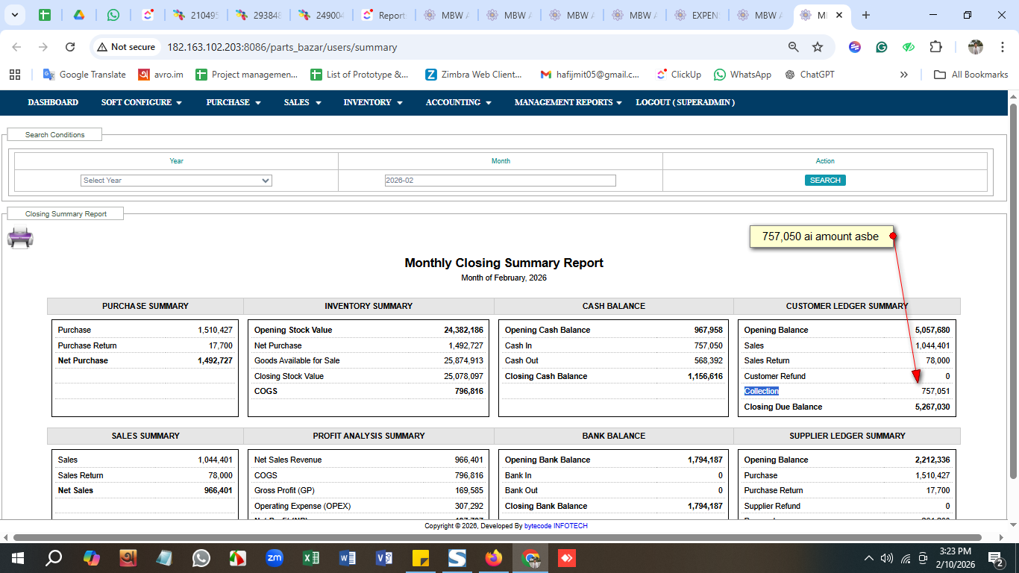Viewport: 1019px width, 573px height.
Task: Open the Zoom app in taskbar
Action: pyautogui.click(x=275, y=557)
